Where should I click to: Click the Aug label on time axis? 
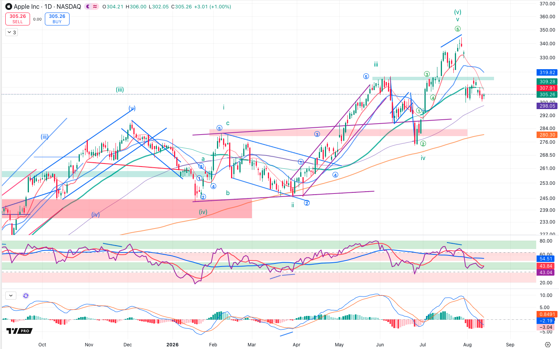pos(467,344)
